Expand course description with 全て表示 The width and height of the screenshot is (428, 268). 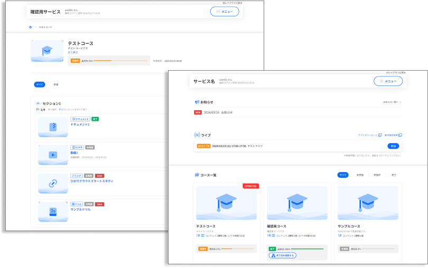pyautogui.click(x=72, y=52)
